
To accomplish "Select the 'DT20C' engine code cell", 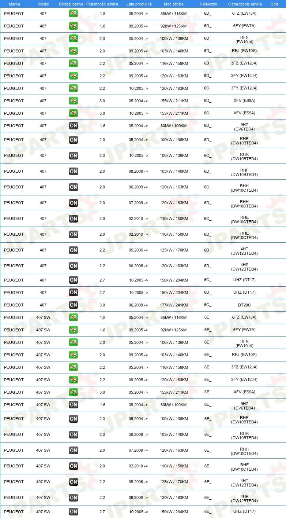I will click(x=244, y=305).
